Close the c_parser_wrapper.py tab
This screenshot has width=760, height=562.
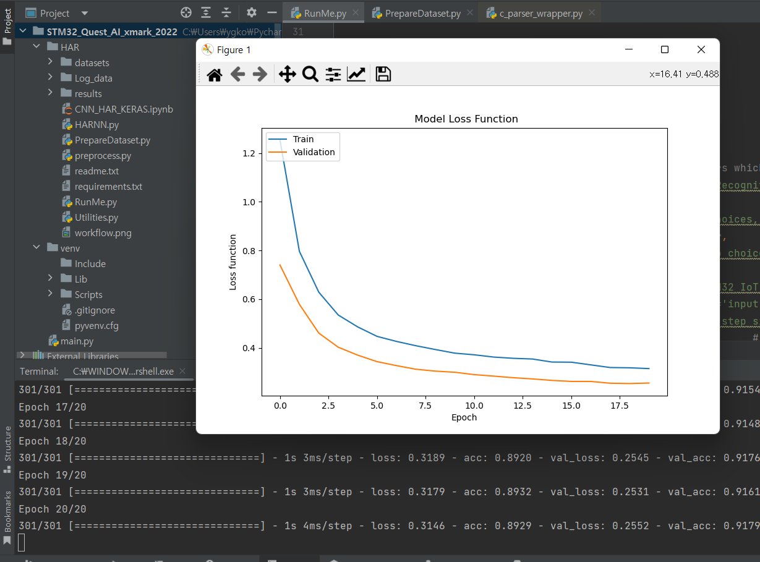coord(592,12)
